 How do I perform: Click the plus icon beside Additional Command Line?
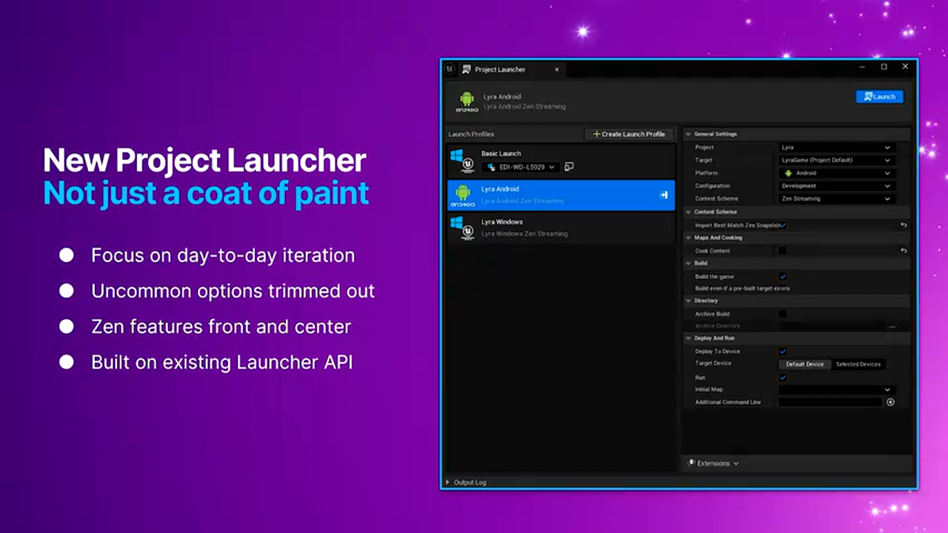(890, 402)
